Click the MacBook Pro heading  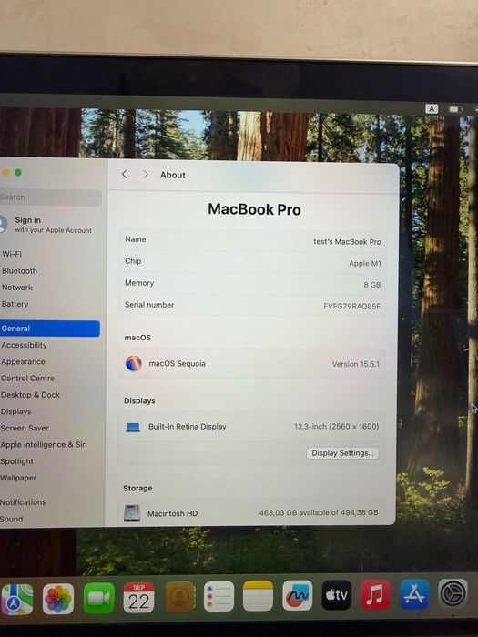click(254, 209)
